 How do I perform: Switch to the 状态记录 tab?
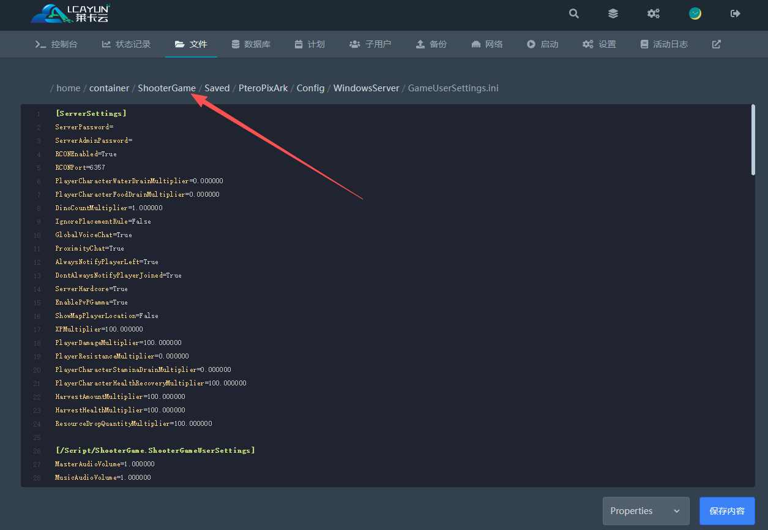126,44
